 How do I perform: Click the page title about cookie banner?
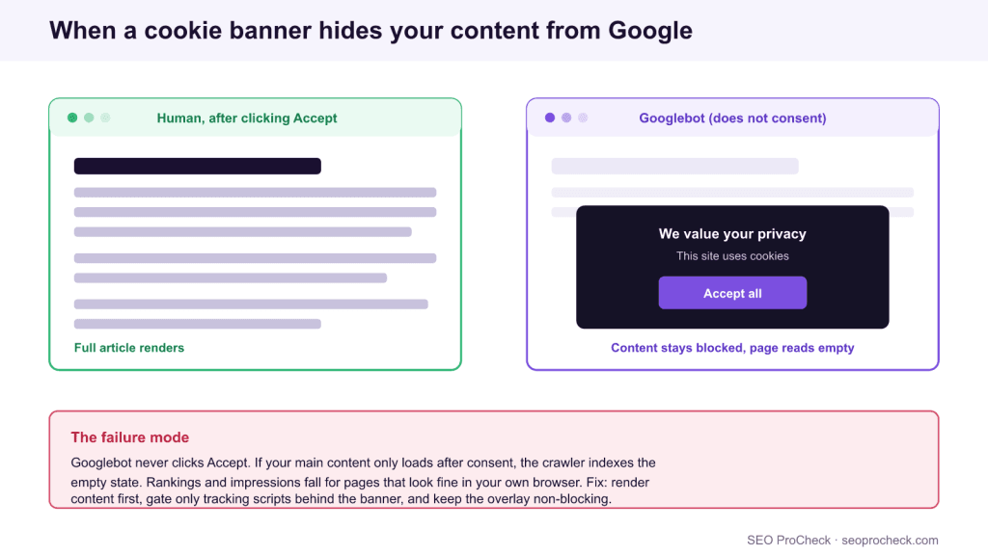pyautogui.click(x=371, y=30)
